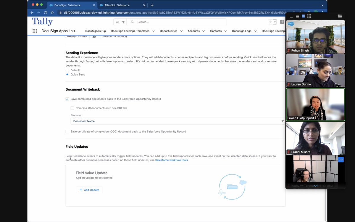The width and height of the screenshot is (355, 222).
Task: Switch Zoom to stacked thumbnail strip view
Action: [303, 16]
